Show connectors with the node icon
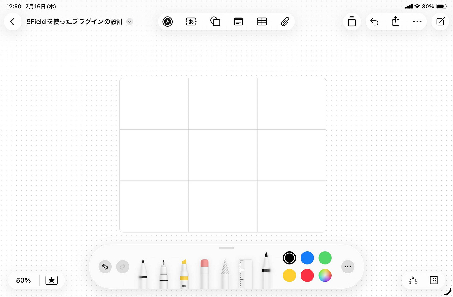This screenshot has width=453, height=297. 413,280
